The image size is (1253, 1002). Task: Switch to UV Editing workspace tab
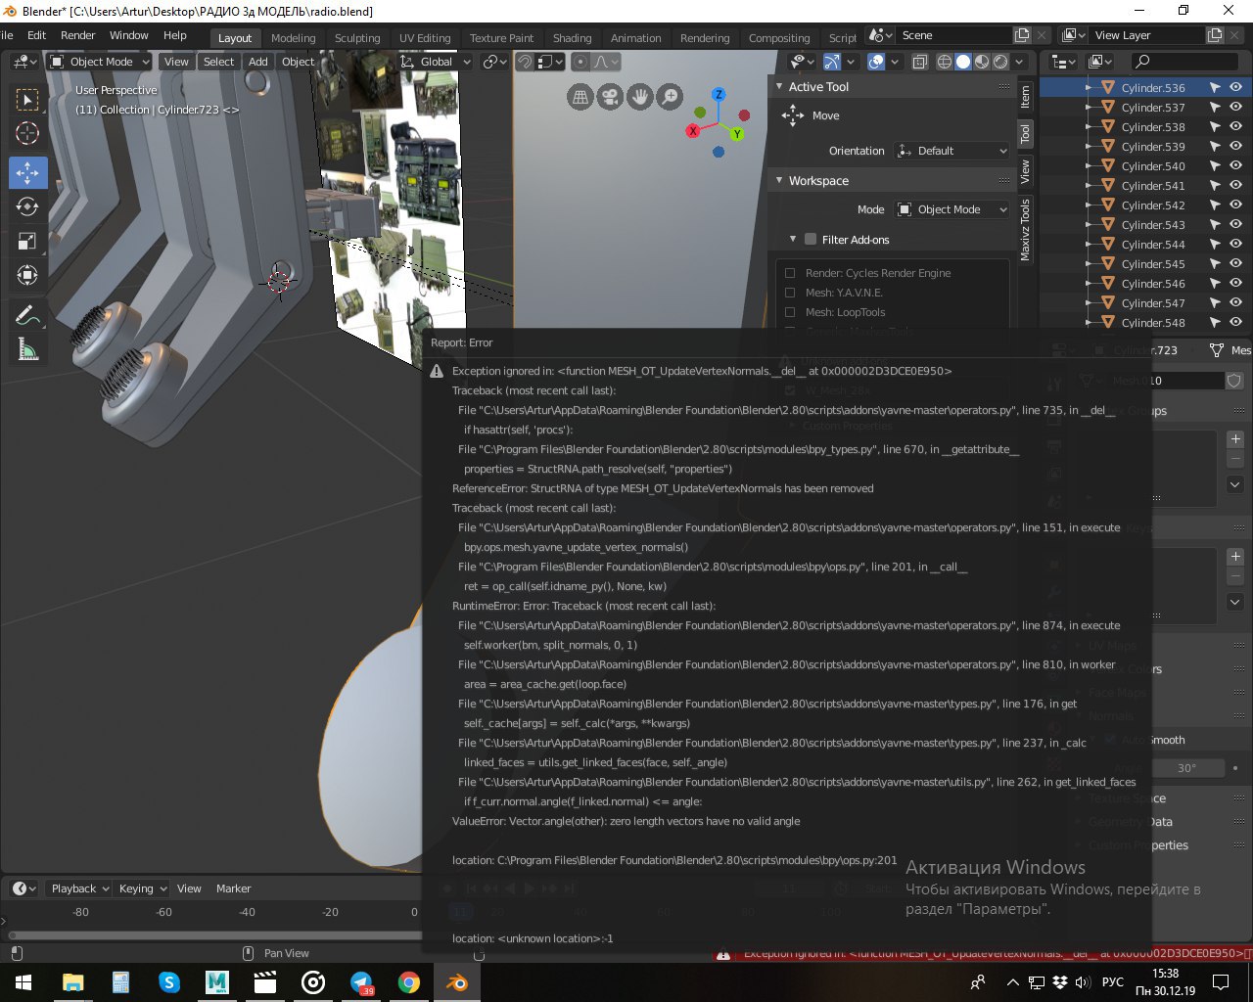[425, 38]
